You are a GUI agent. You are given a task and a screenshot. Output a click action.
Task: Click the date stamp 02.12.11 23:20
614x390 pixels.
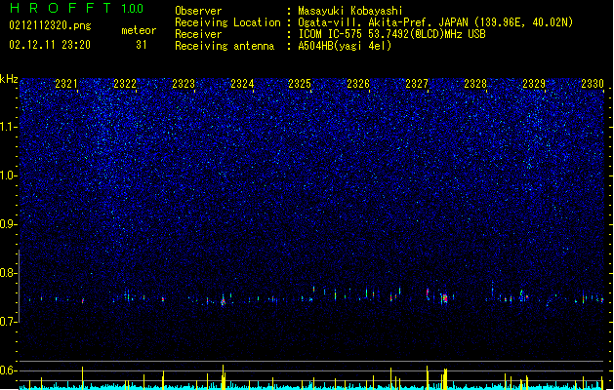click(50, 45)
